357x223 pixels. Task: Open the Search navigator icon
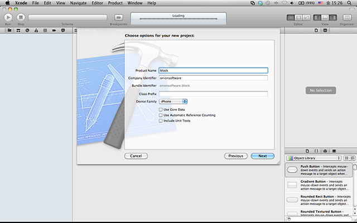(27, 30)
